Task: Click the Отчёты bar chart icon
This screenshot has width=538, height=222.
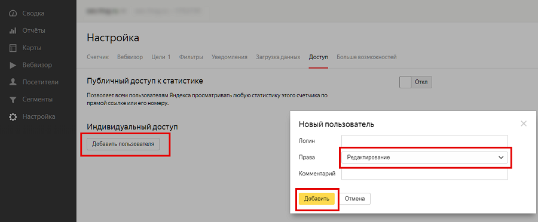Action: click(13, 31)
